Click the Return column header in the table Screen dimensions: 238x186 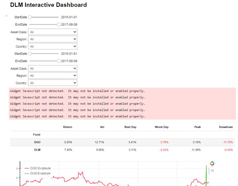(x=68, y=127)
